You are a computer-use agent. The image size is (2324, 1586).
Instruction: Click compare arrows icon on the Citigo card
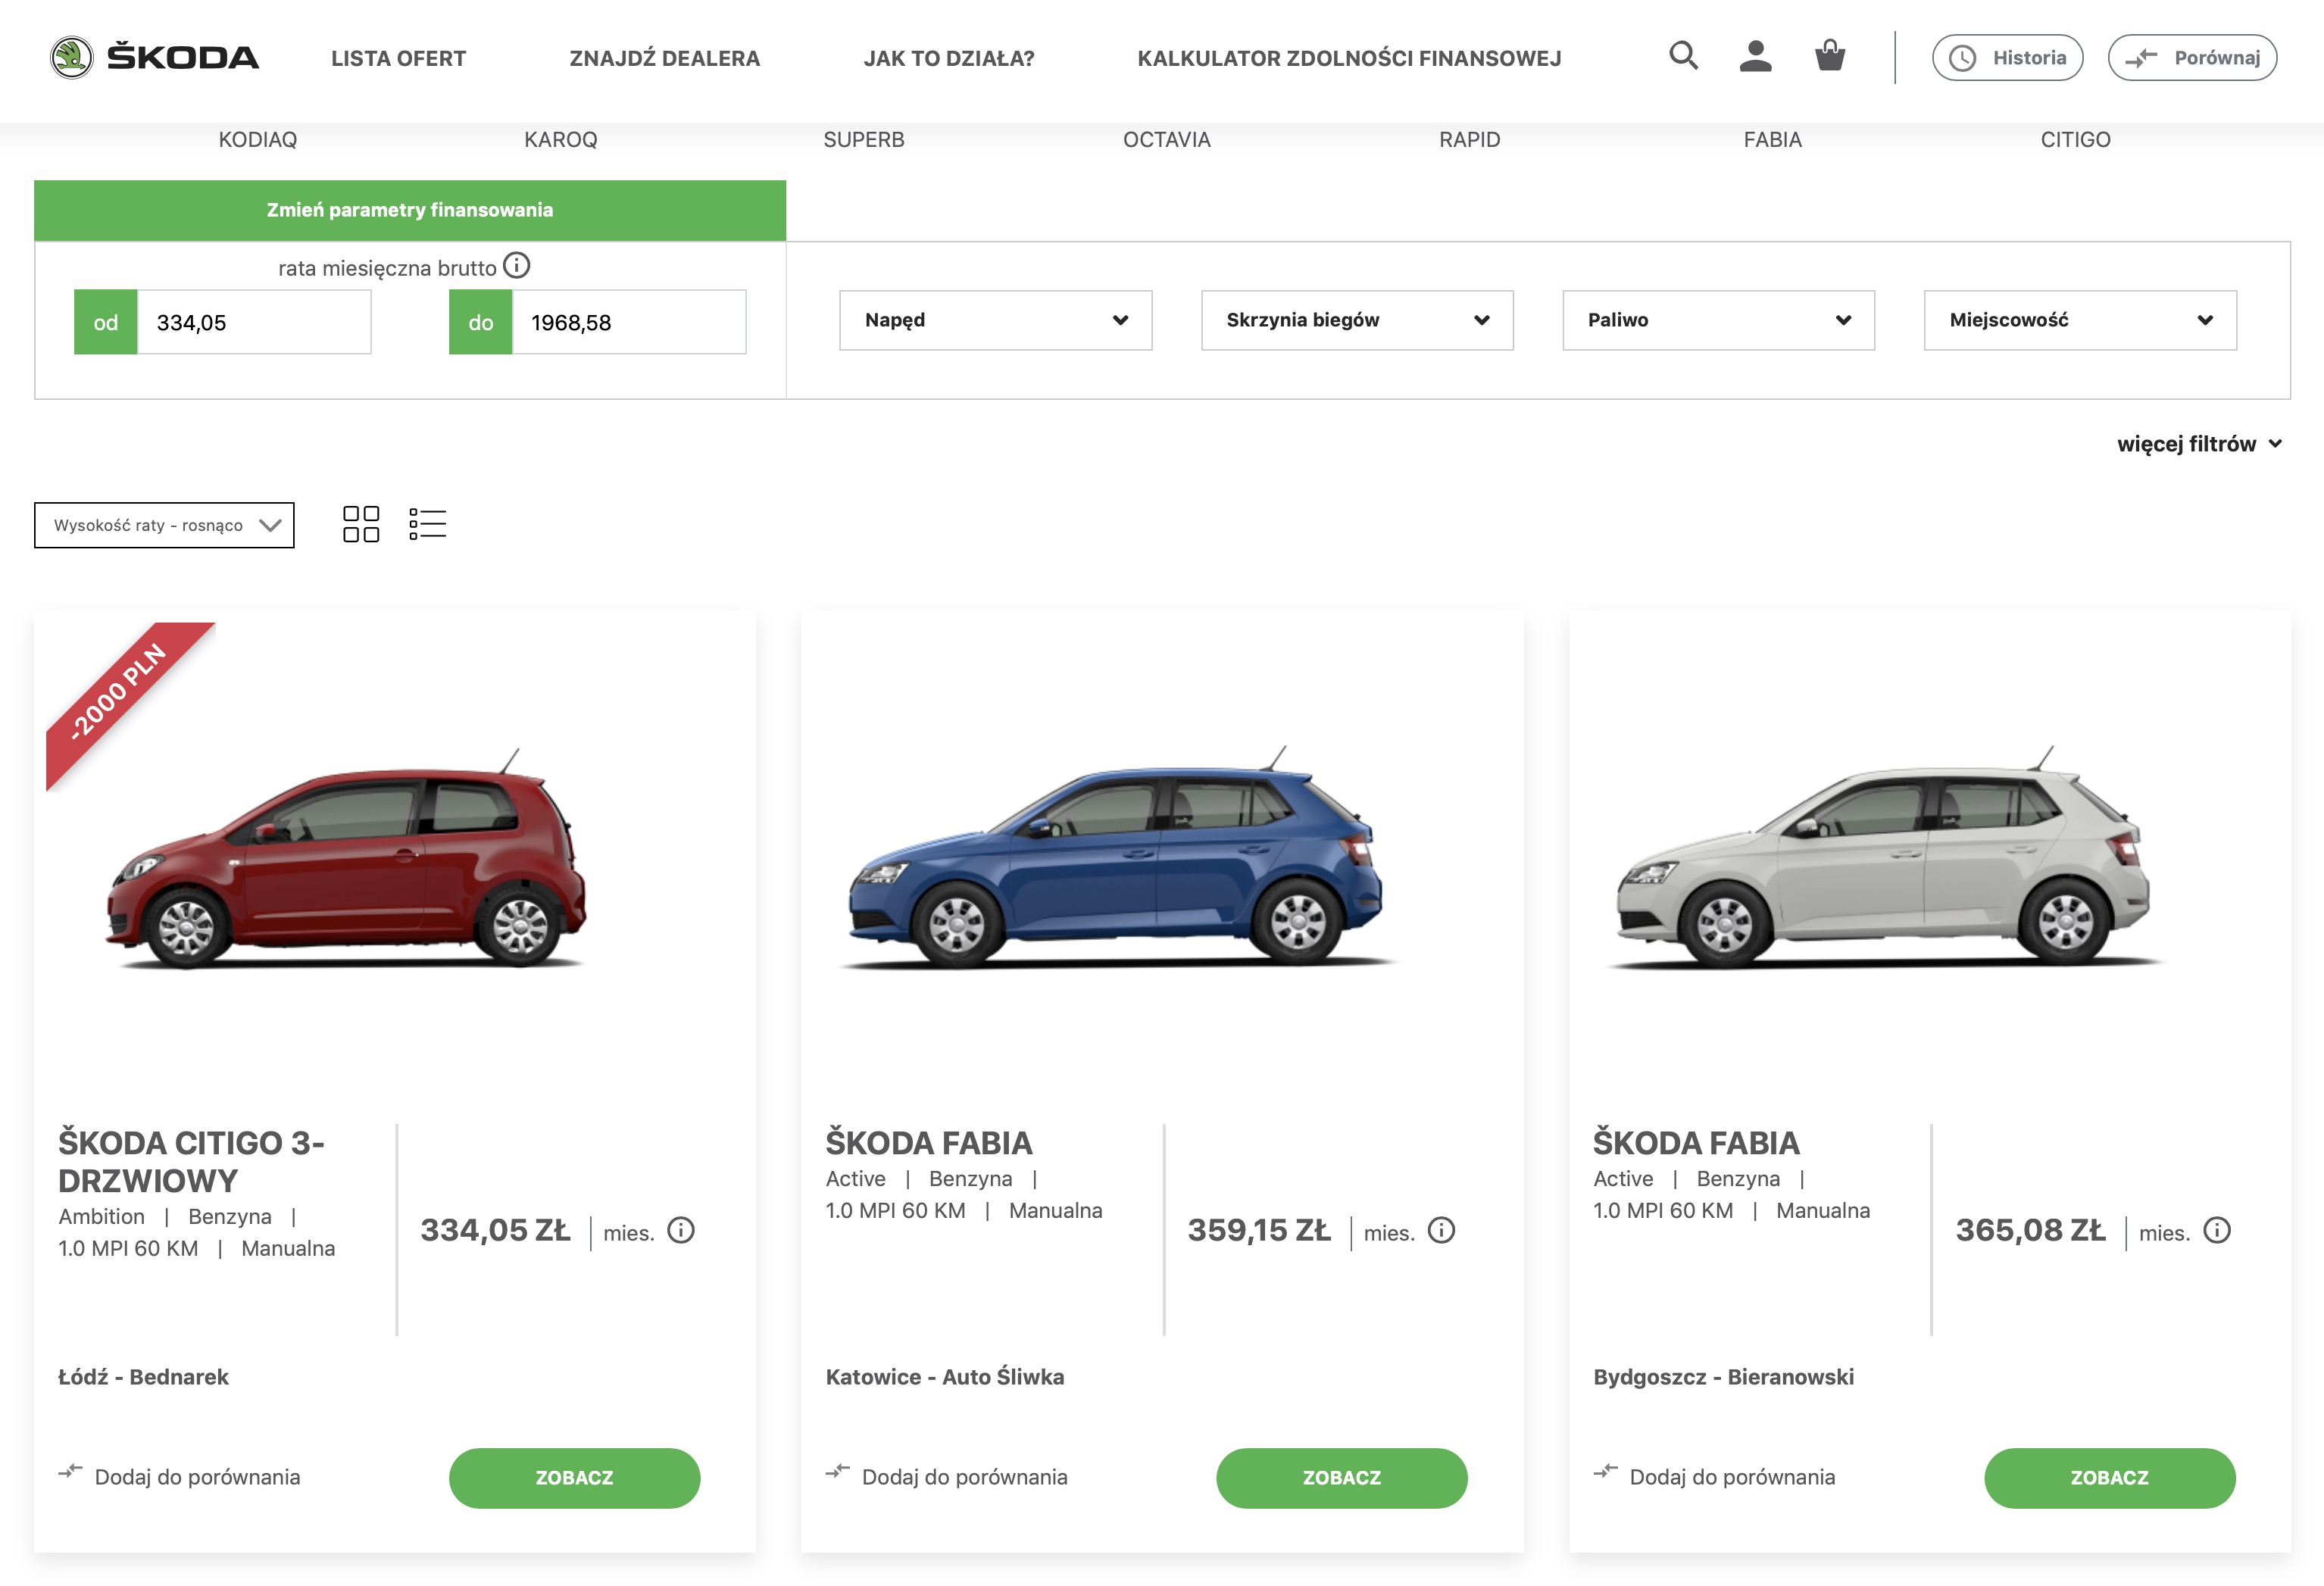coord(70,1471)
